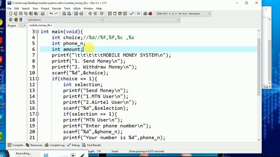Open the Search menu

(25, 8)
